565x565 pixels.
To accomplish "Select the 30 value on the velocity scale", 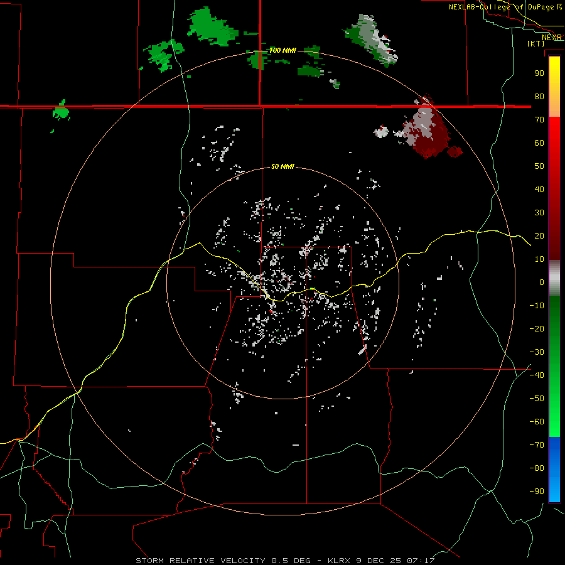I will click(x=539, y=213).
